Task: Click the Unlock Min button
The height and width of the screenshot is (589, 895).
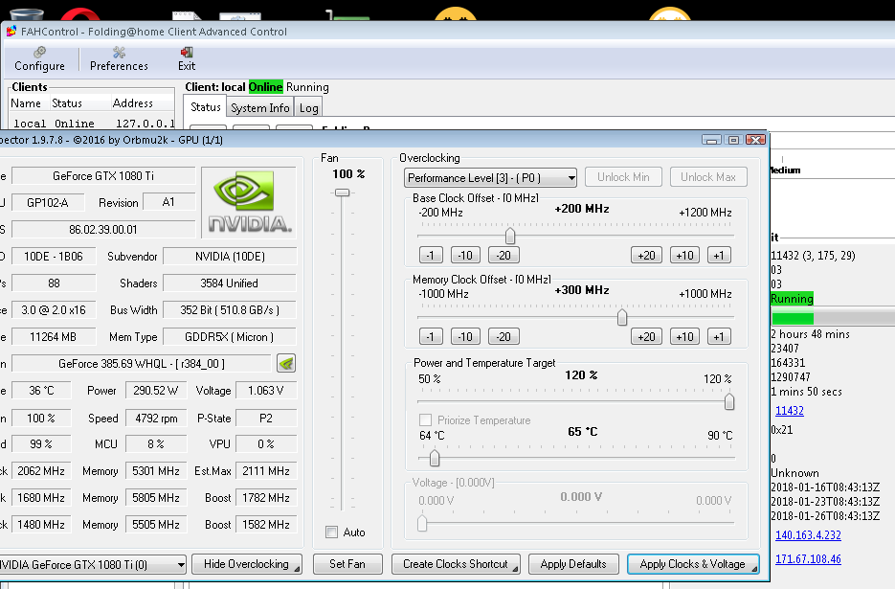Action: [623, 177]
